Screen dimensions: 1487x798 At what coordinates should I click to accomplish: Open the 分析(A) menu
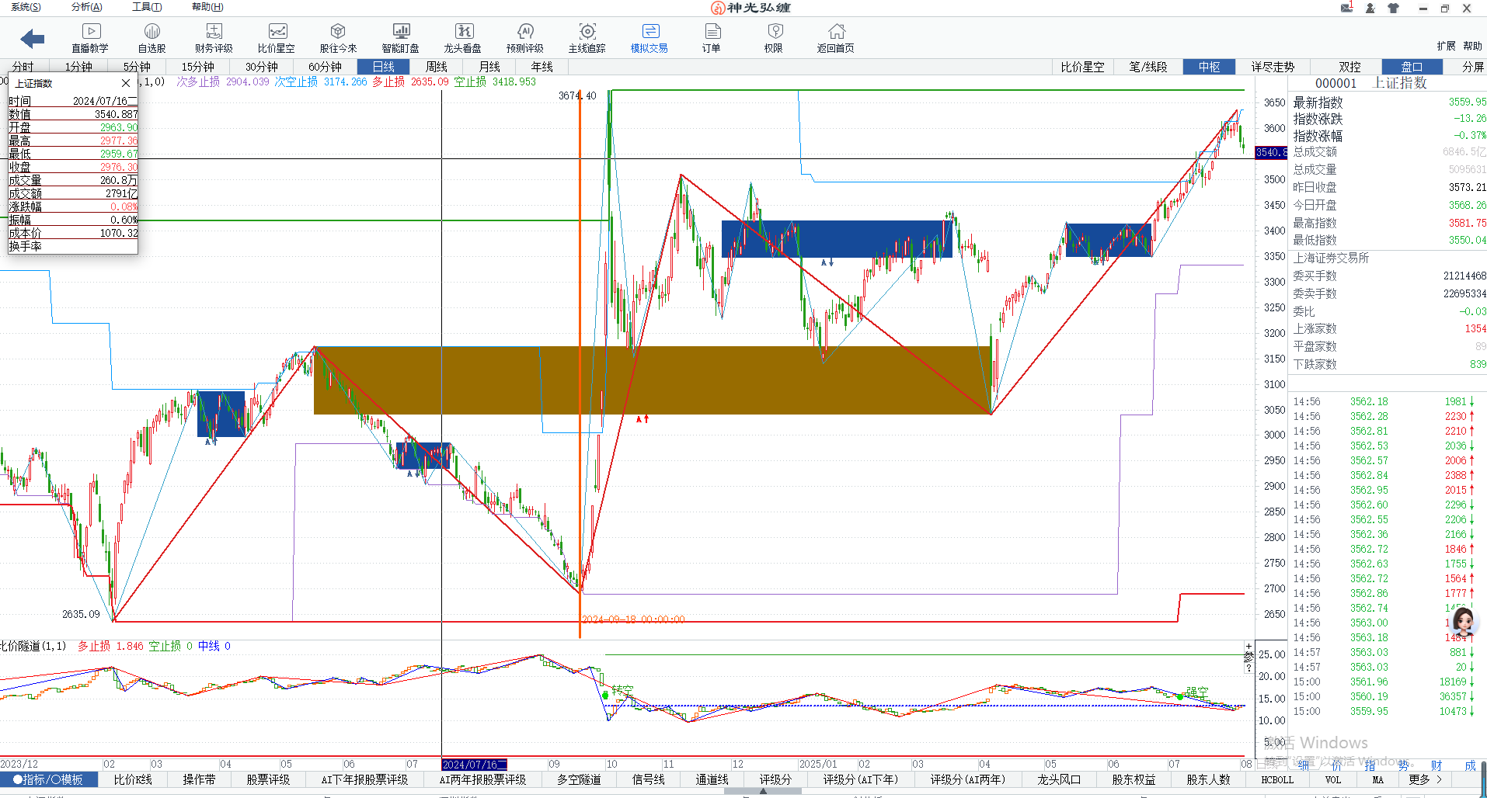(x=86, y=7)
